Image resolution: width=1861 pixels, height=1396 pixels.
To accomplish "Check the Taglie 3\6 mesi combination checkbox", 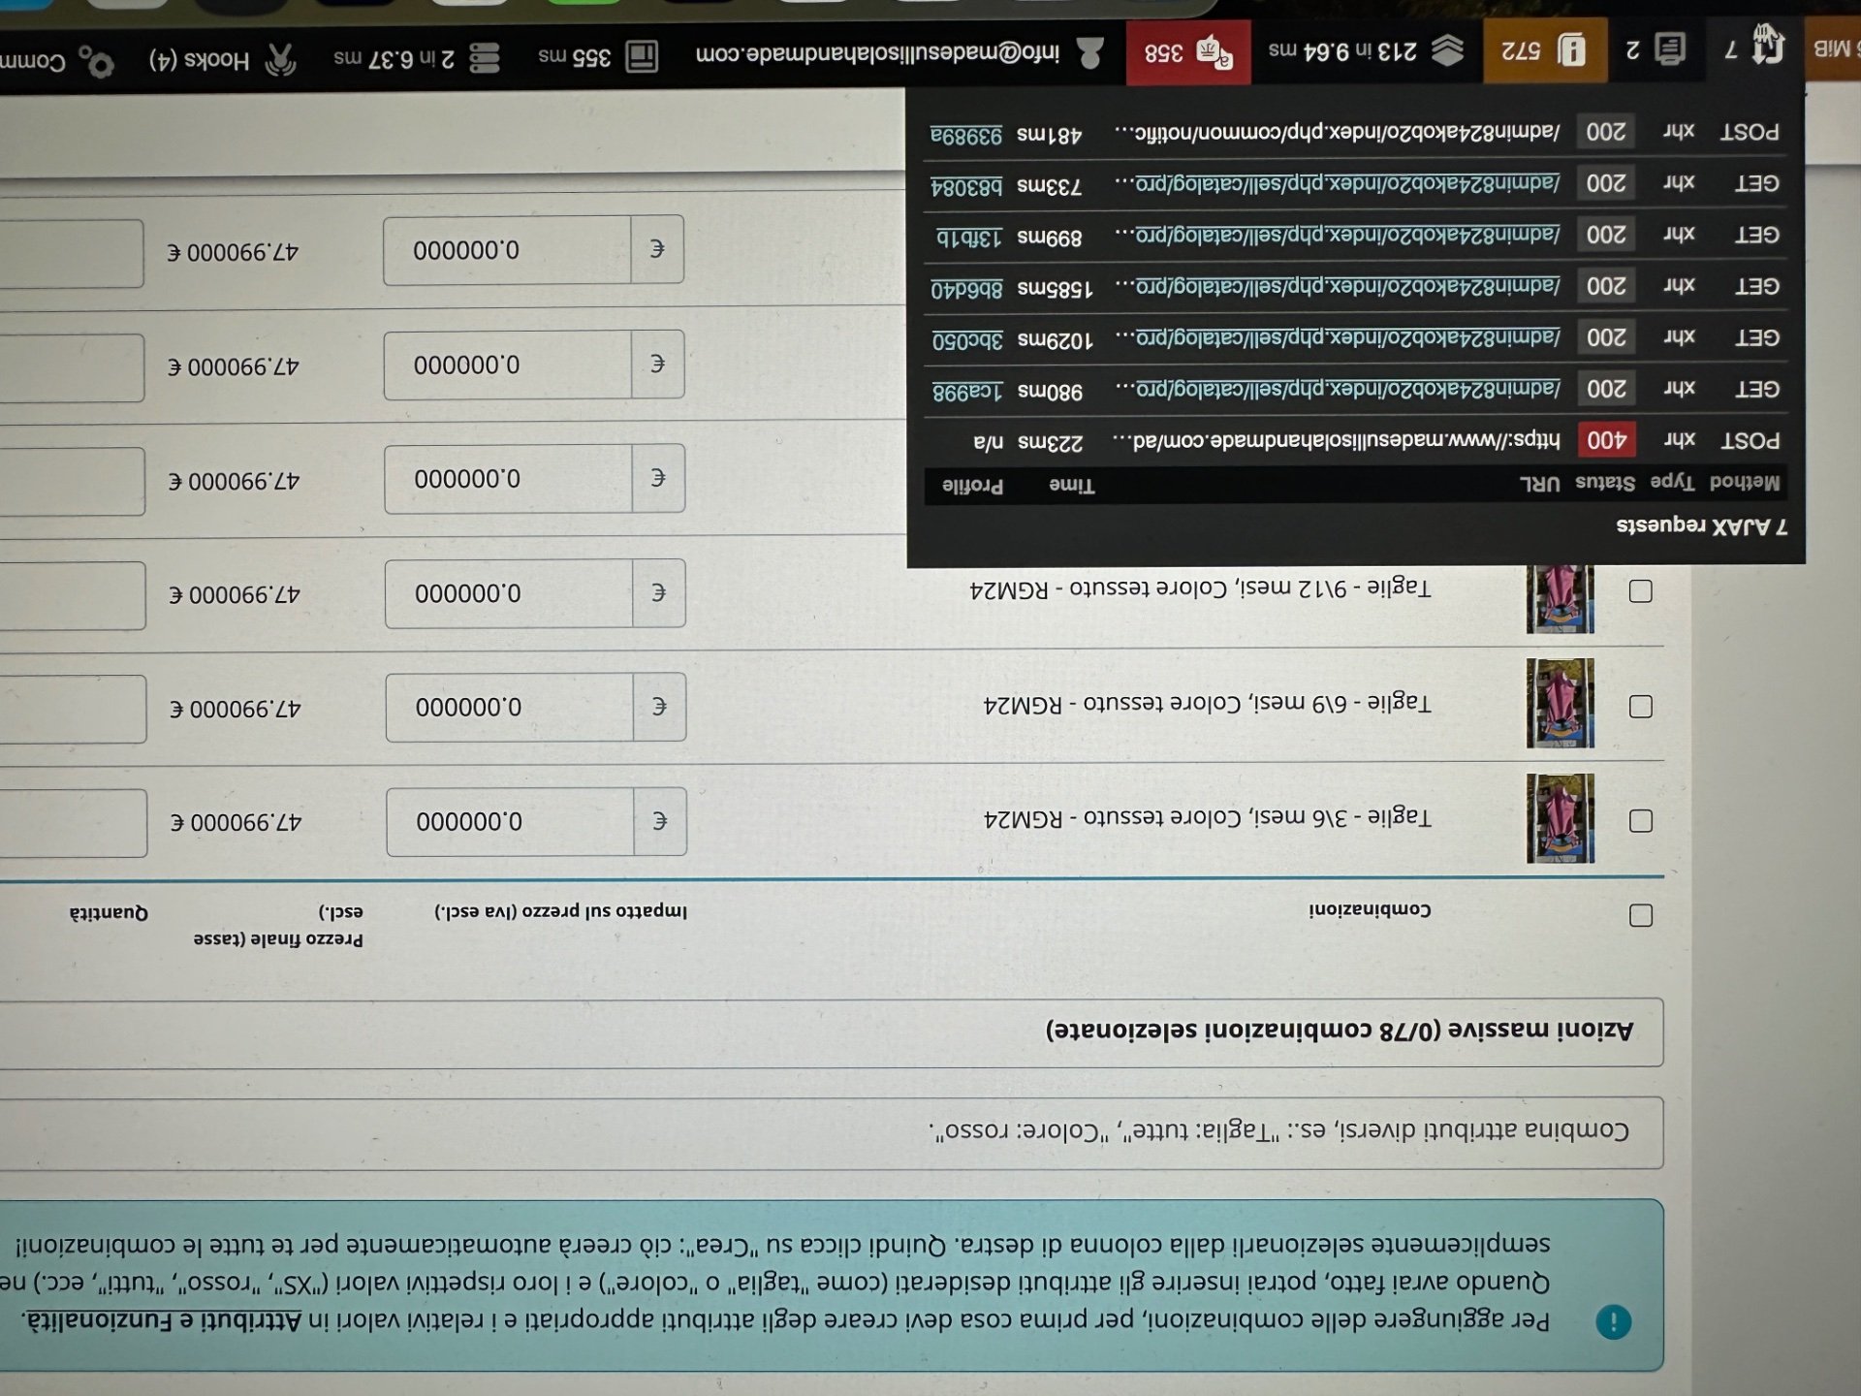I will pyautogui.click(x=1640, y=821).
